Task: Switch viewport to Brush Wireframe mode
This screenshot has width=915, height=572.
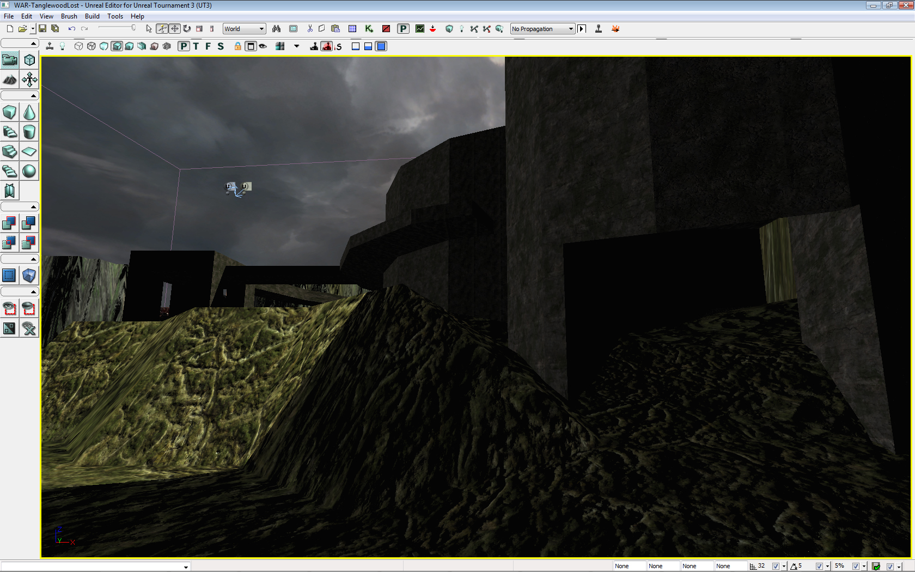Action: 79,46
